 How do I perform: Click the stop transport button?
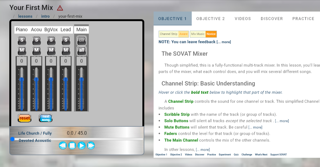72,145
